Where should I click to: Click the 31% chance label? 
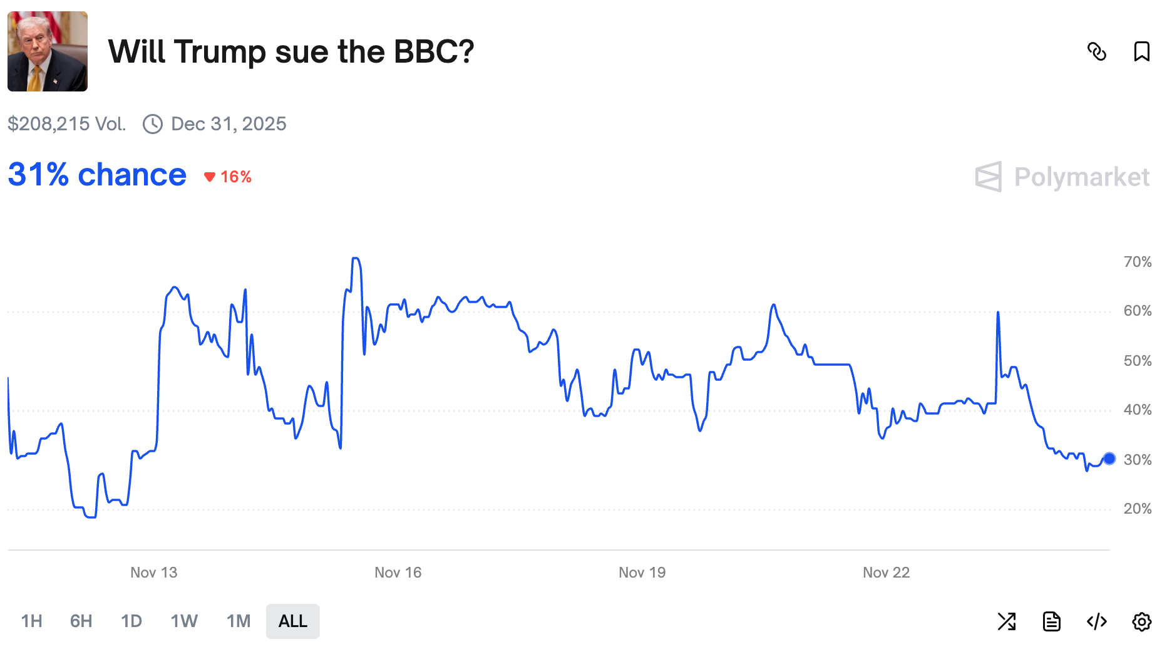point(97,175)
